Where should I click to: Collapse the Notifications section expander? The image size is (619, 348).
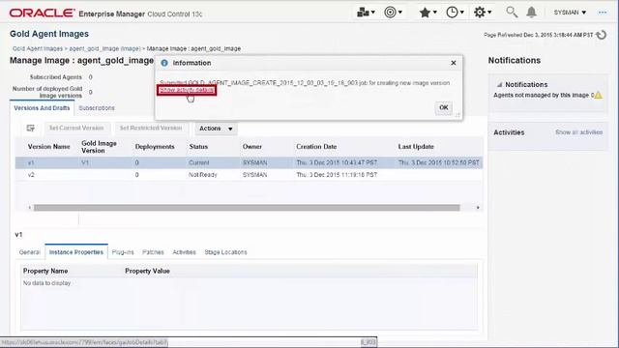[x=499, y=85]
